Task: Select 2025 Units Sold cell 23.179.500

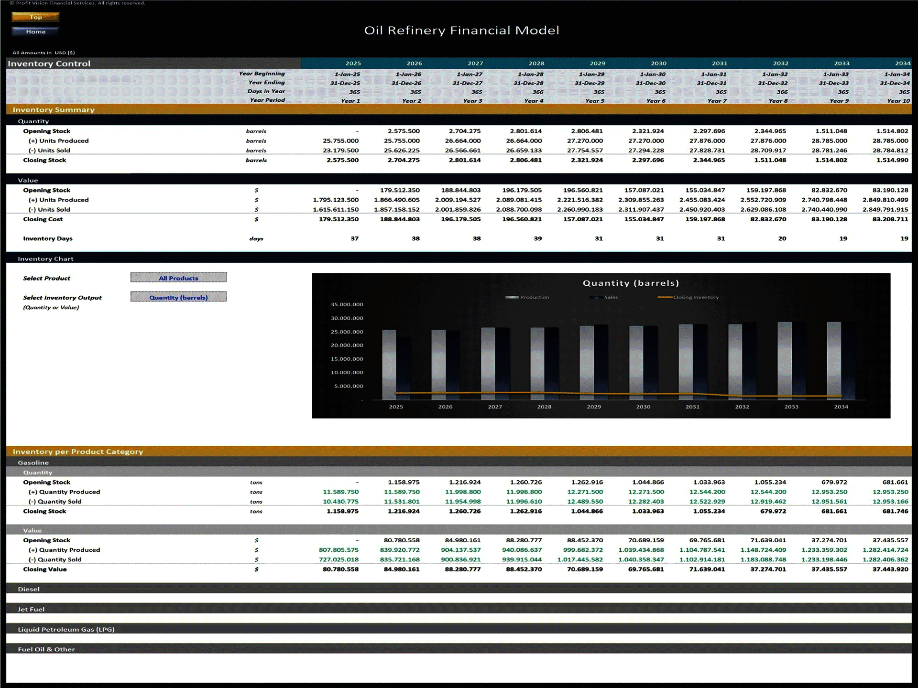Action: click(340, 150)
